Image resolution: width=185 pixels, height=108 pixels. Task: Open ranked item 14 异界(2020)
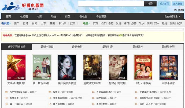[102, 98]
